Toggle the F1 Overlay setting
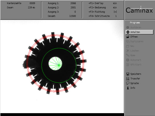Screen dimensions: 155x116 coord(115,4)
